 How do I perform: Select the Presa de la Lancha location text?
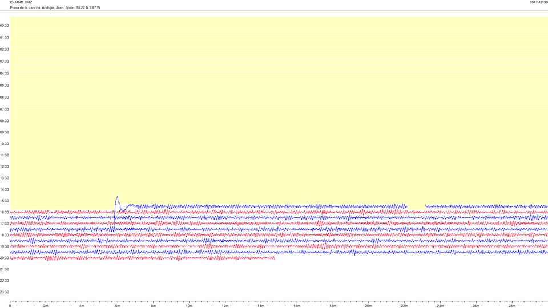[55, 7]
